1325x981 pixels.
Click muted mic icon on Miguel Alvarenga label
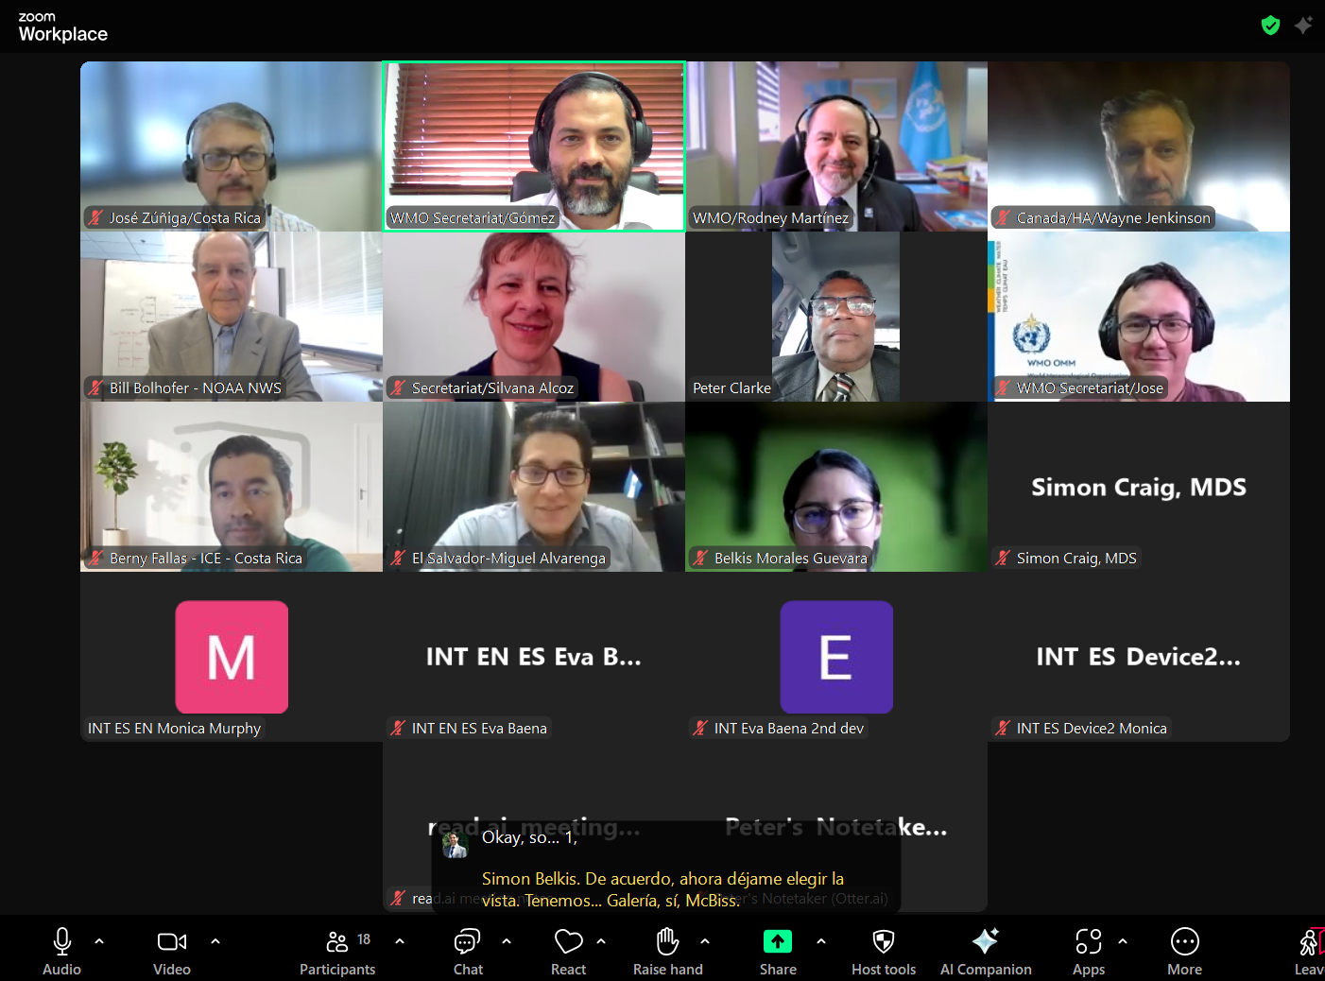(398, 558)
